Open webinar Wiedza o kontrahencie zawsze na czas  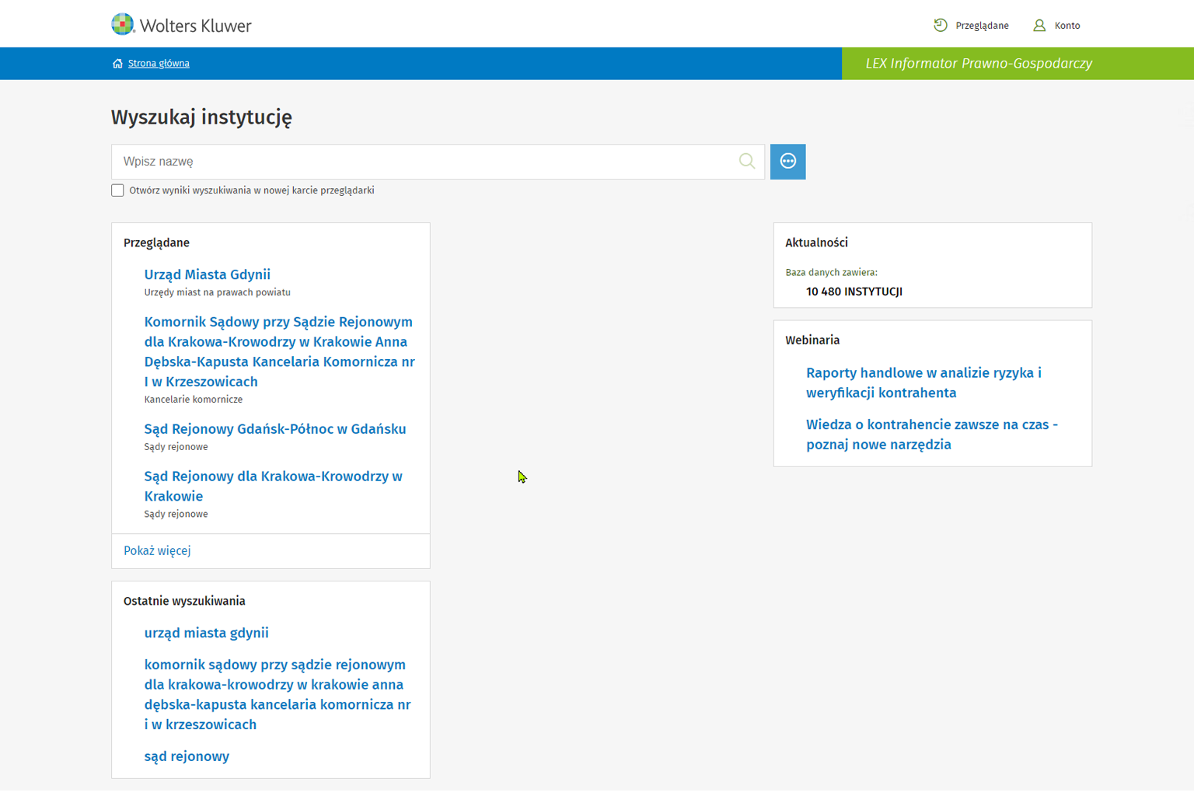931,435
